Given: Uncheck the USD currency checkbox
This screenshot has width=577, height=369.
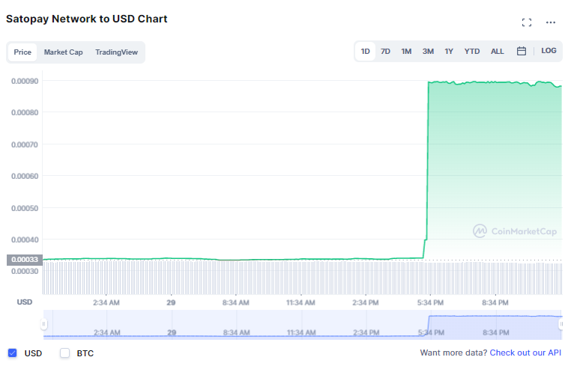Looking at the screenshot, I should [x=13, y=353].
